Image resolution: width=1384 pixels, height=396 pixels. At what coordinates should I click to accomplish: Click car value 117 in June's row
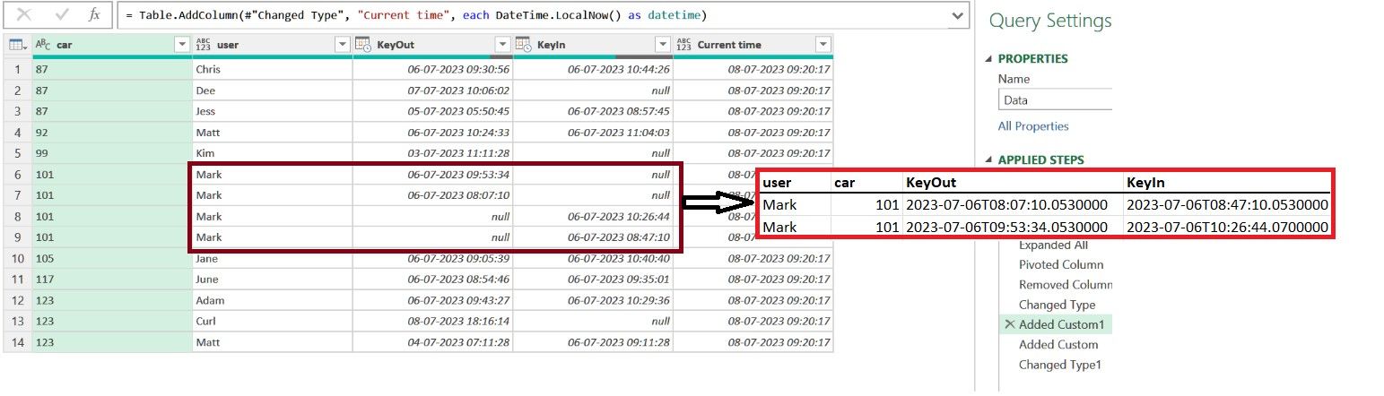pyautogui.click(x=111, y=279)
